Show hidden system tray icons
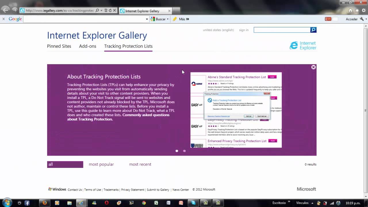The height and width of the screenshot is (207, 368). pyautogui.click(x=312, y=203)
